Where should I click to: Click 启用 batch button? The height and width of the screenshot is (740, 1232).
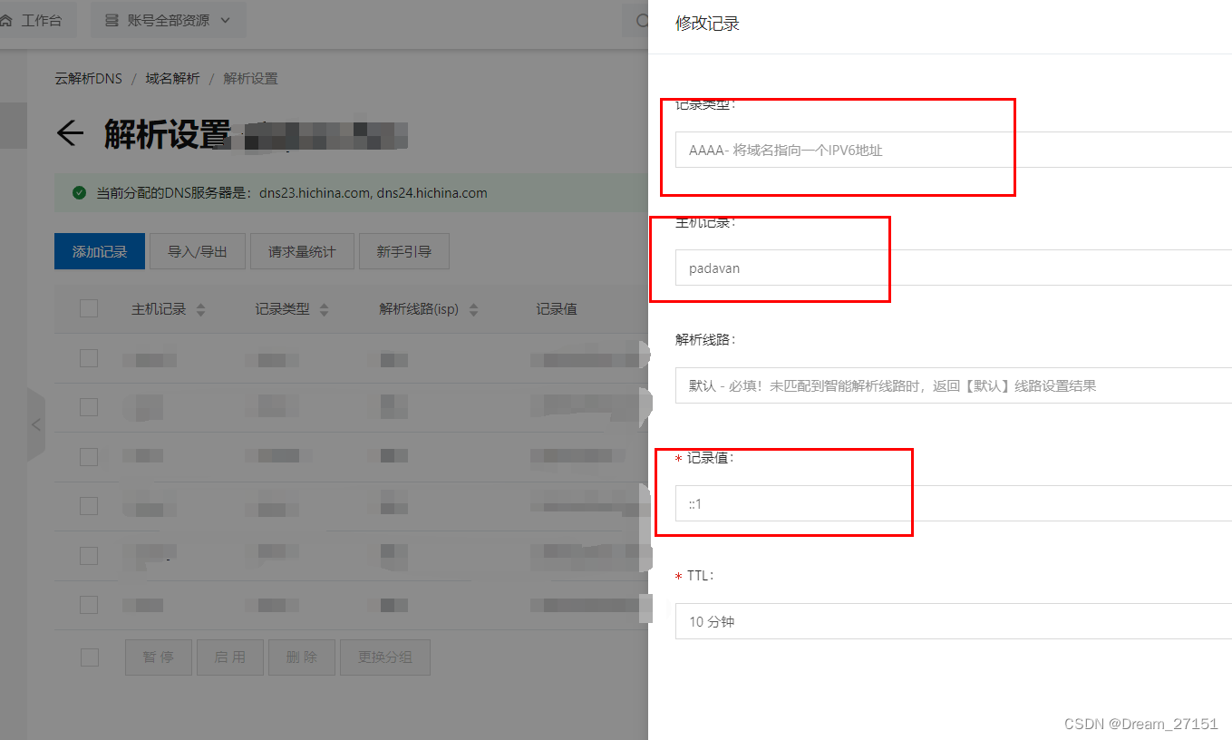point(230,657)
